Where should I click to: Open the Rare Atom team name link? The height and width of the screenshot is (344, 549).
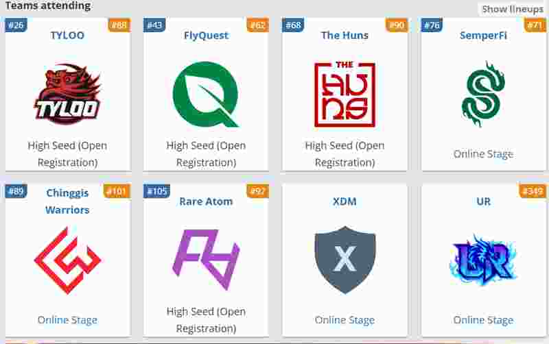206,201
